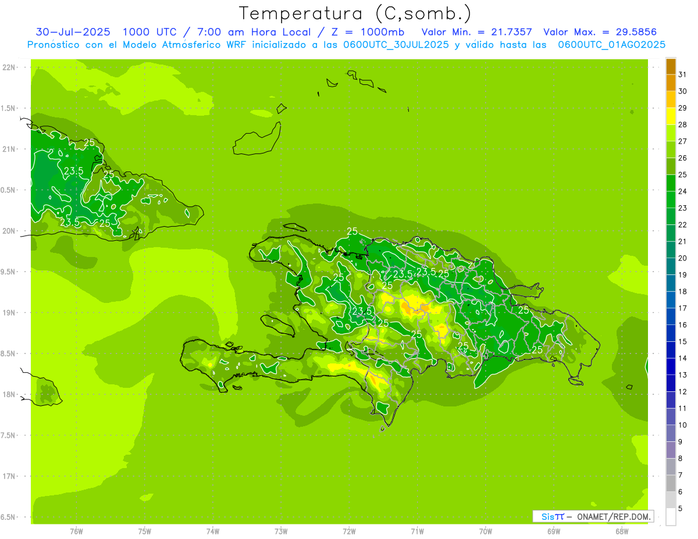Click the '22N' latitude axis label
The height and width of the screenshot is (539, 698).
click(x=10, y=67)
